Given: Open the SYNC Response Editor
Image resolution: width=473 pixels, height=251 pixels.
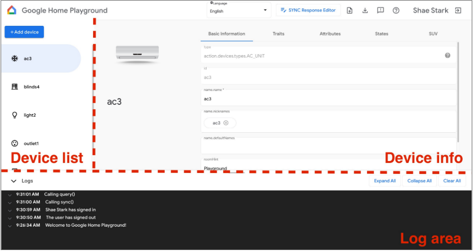Looking at the screenshot, I should tap(308, 10).
